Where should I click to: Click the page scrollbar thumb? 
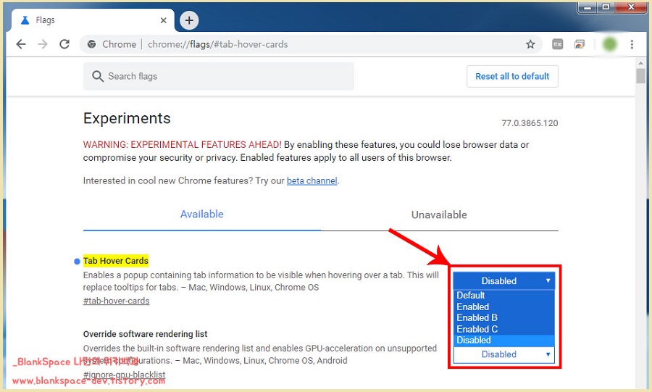click(x=640, y=77)
